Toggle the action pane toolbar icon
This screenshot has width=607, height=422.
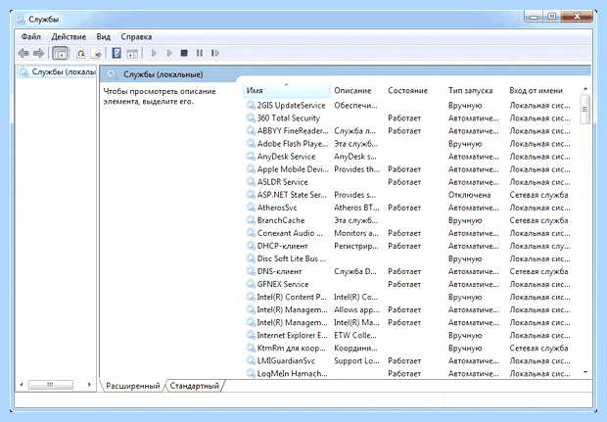(132, 53)
